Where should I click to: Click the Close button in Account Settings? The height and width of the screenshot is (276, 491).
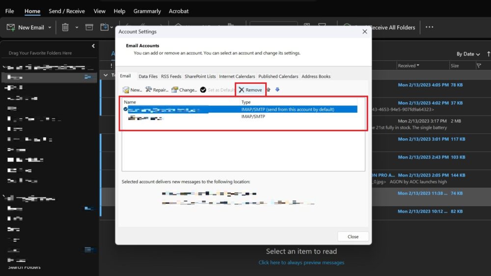click(x=353, y=237)
